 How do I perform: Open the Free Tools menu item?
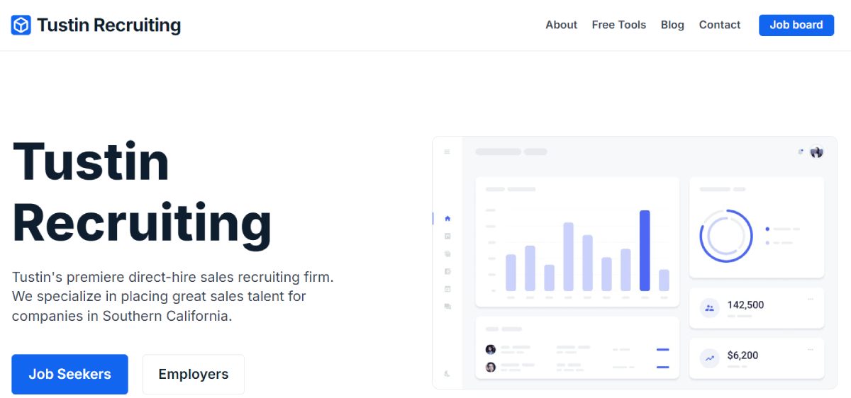(619, 25)
